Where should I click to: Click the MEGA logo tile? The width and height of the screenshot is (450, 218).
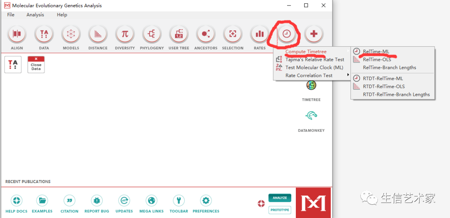313,203
